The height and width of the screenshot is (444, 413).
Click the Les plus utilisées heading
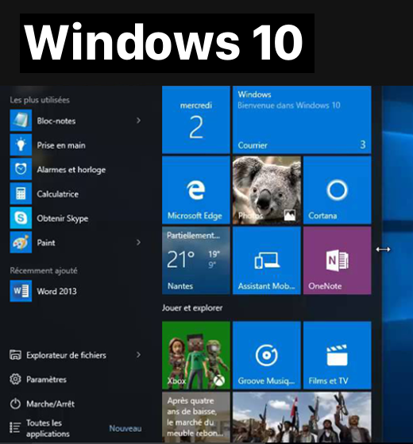(x=40, y=99)
